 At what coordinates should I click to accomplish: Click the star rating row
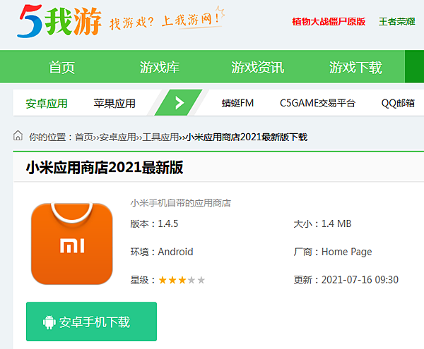[182, 280]
